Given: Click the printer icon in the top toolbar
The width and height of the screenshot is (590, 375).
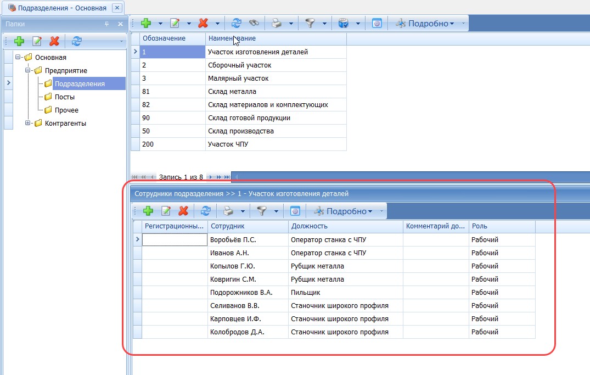Looking at the screenshot, I should [277, 24].
